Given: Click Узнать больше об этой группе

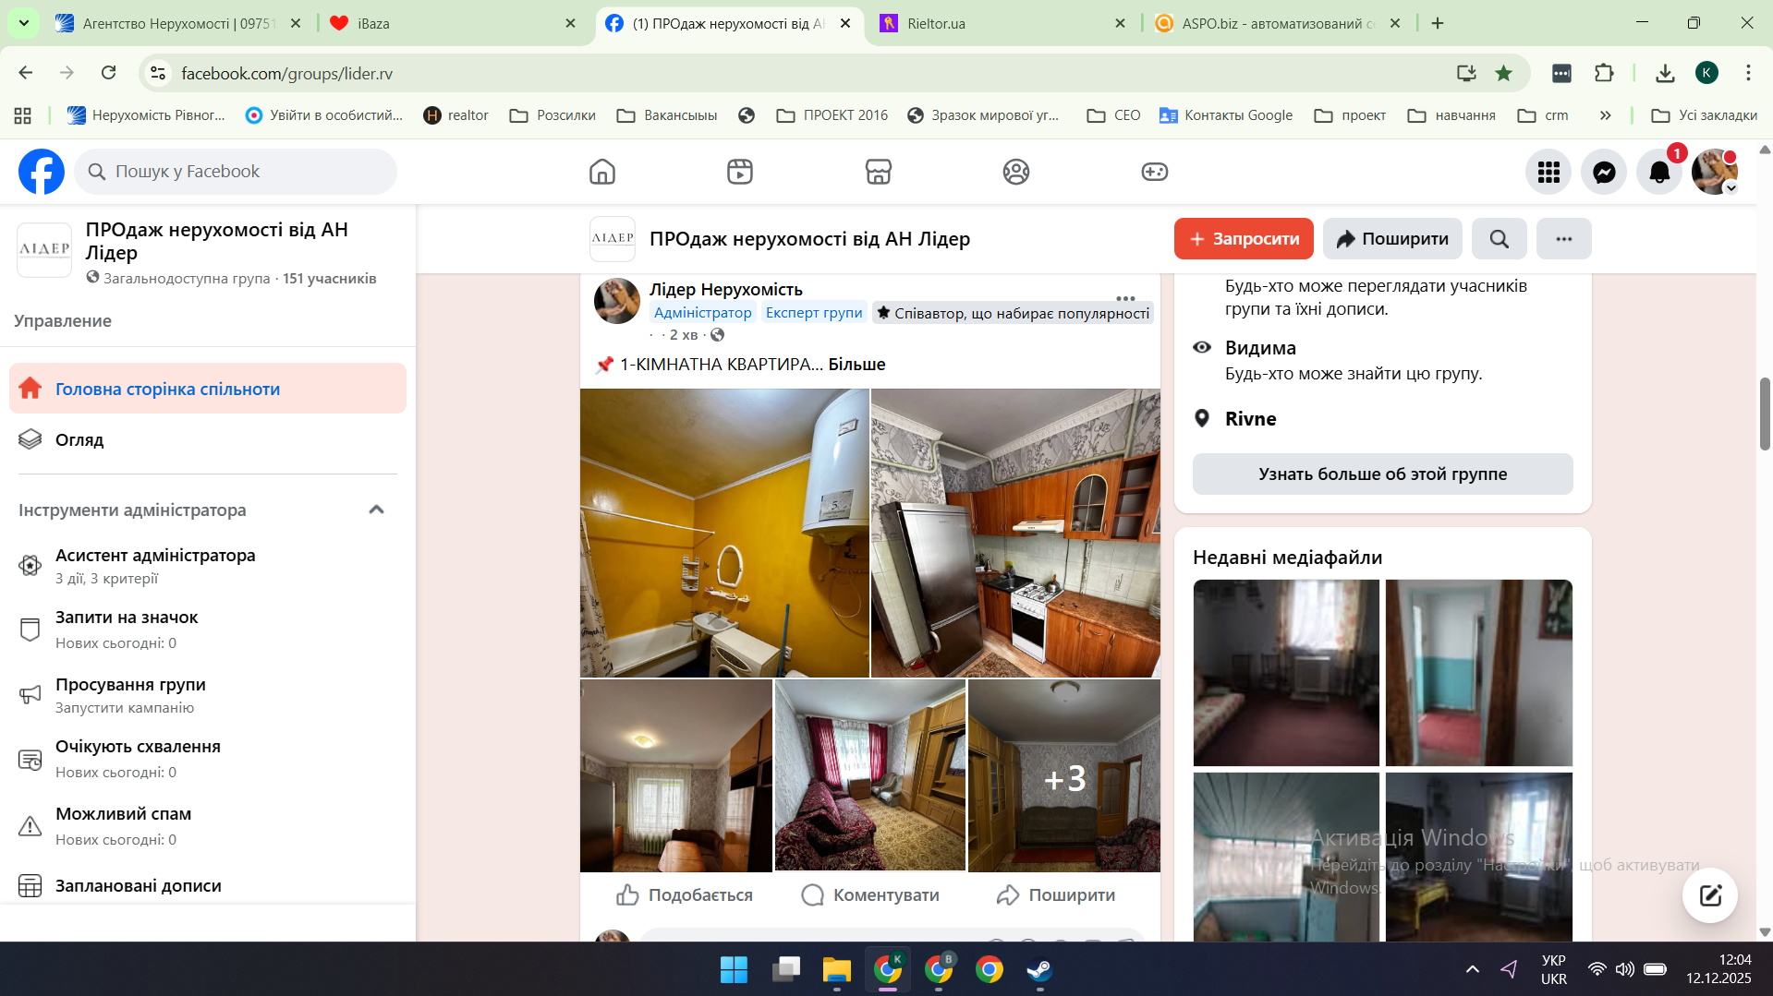Looking at the screenshot, I should click(1382, 474).
